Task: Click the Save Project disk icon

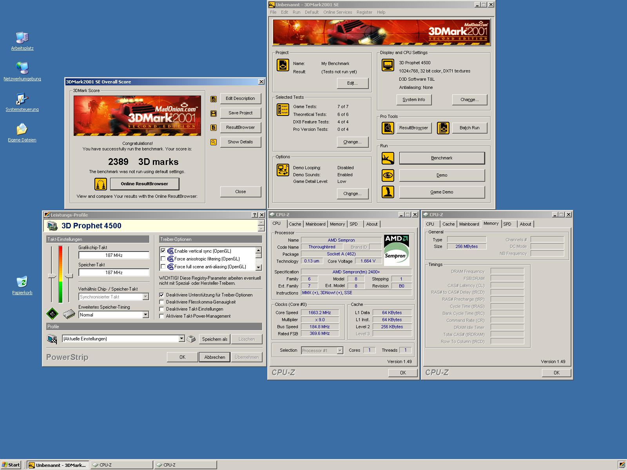Action: pos(214,114)
